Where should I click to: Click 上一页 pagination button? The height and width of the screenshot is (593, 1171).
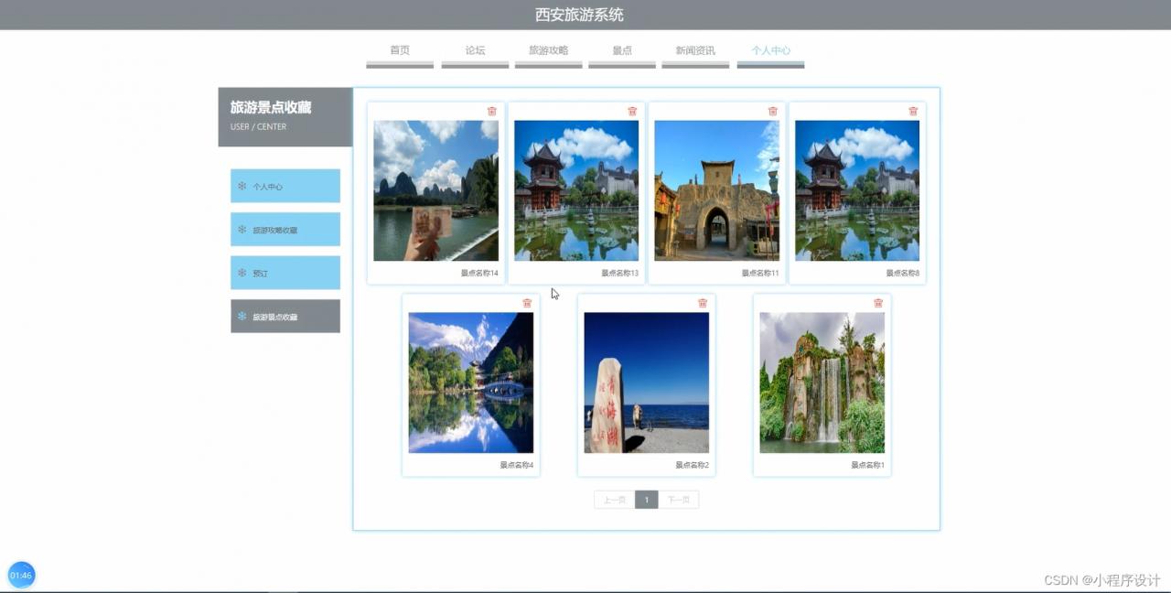(x=615, y=499)
